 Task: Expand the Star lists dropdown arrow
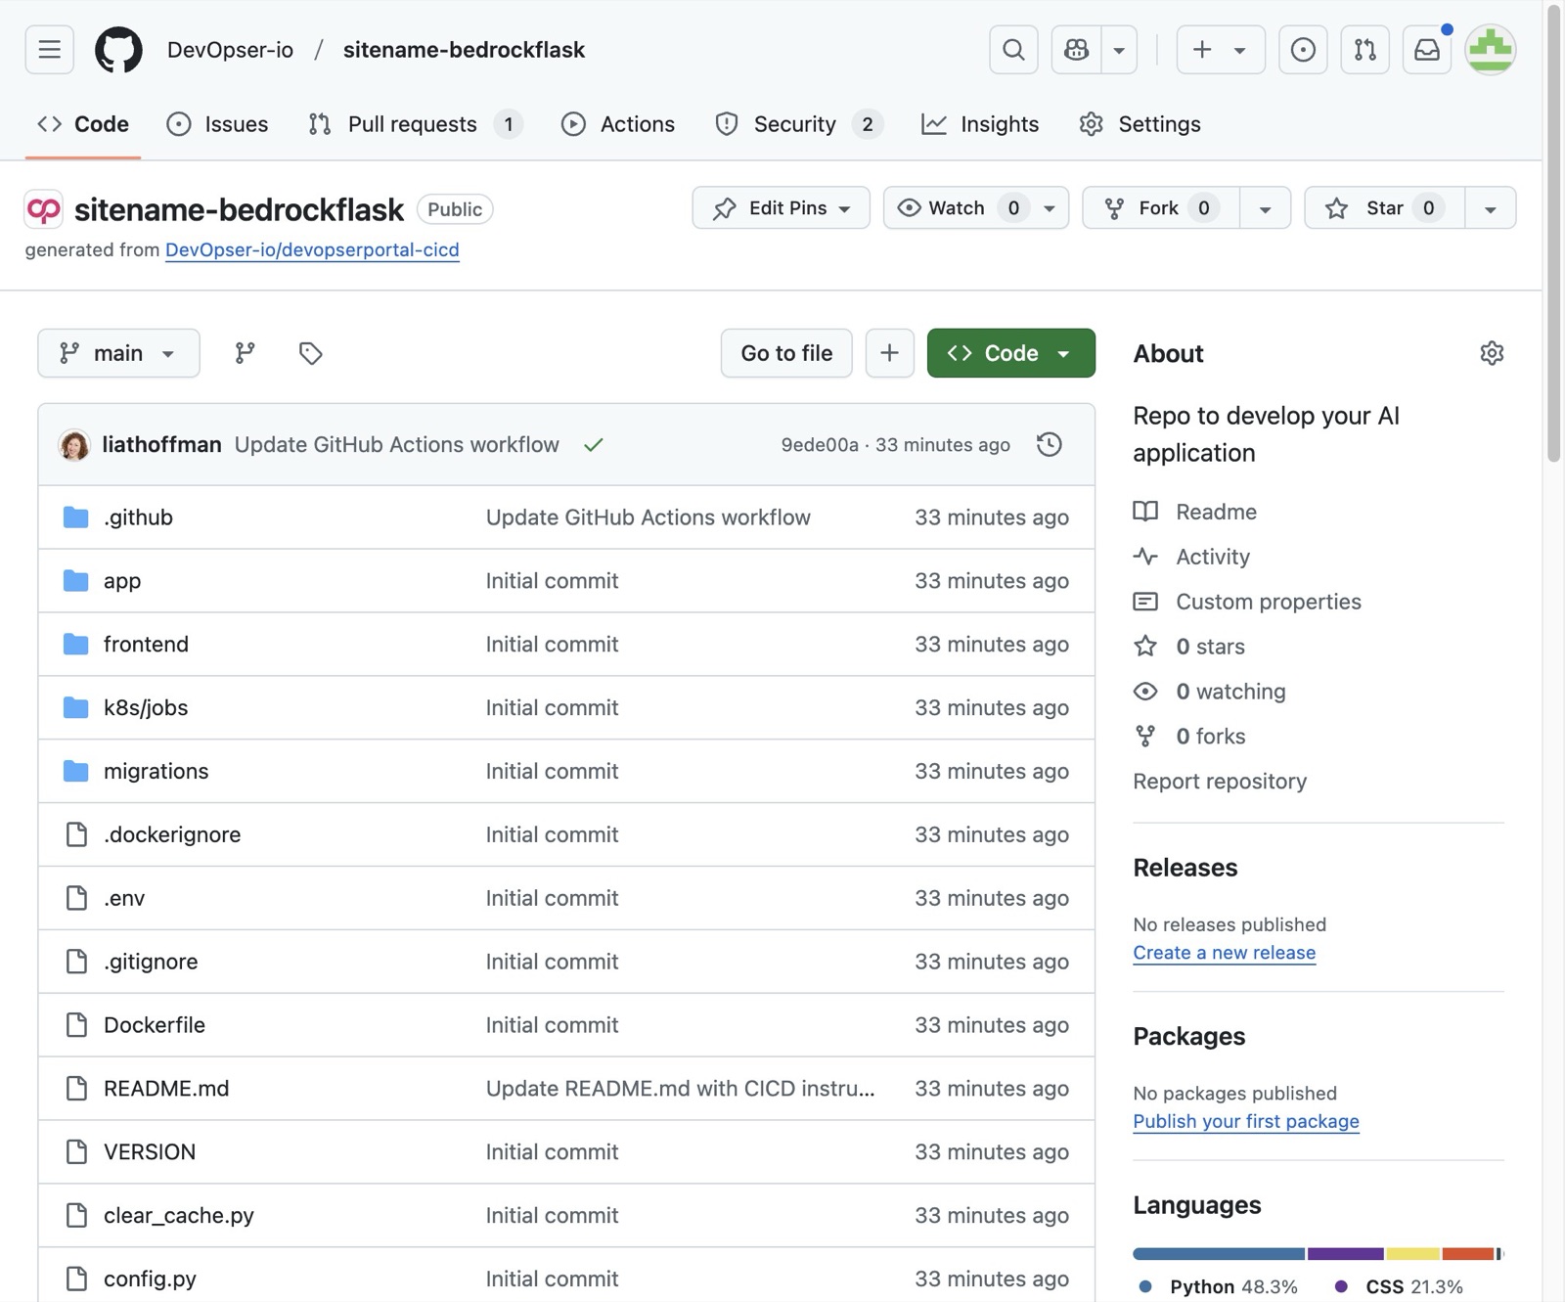(1490, 208)
